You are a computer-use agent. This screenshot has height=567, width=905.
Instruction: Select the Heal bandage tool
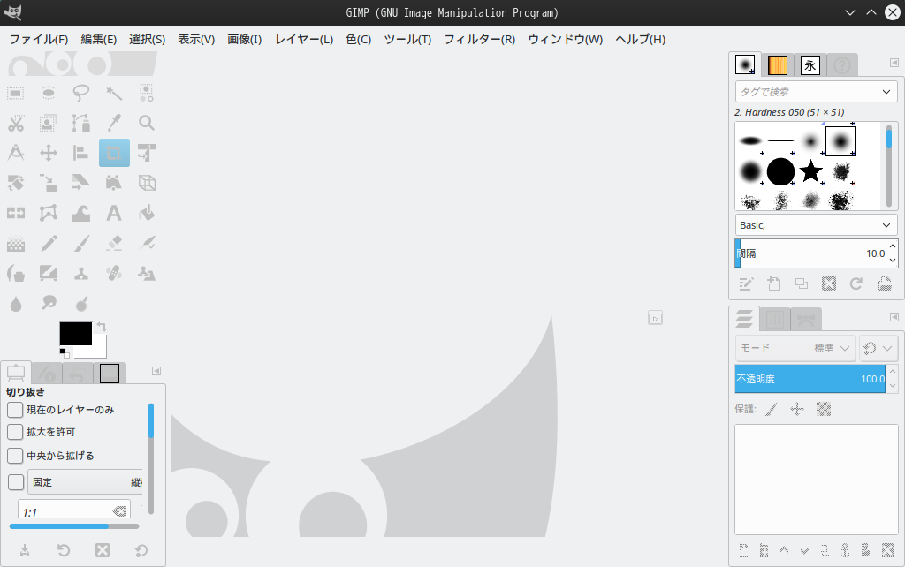tap(114, 274)
